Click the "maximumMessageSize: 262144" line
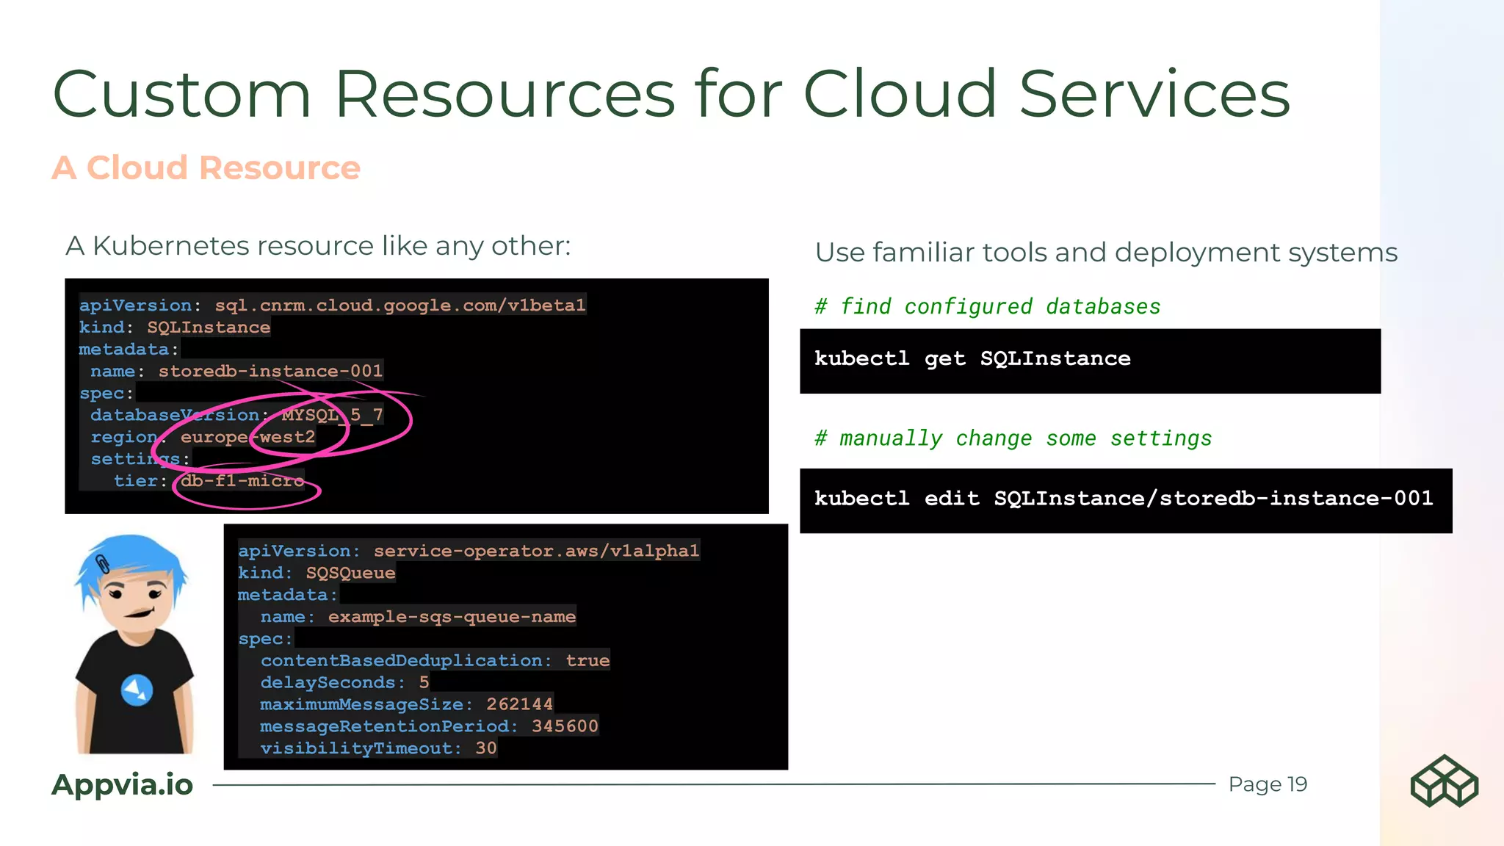Viewport: 1504px width, 846px height. point(406,704)
